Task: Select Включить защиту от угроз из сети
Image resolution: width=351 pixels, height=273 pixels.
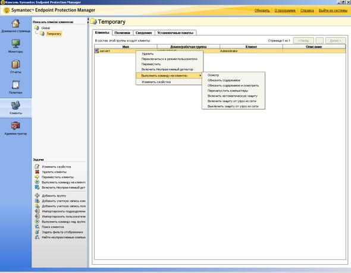Action: pyautogui.click(x=232, y=101)
